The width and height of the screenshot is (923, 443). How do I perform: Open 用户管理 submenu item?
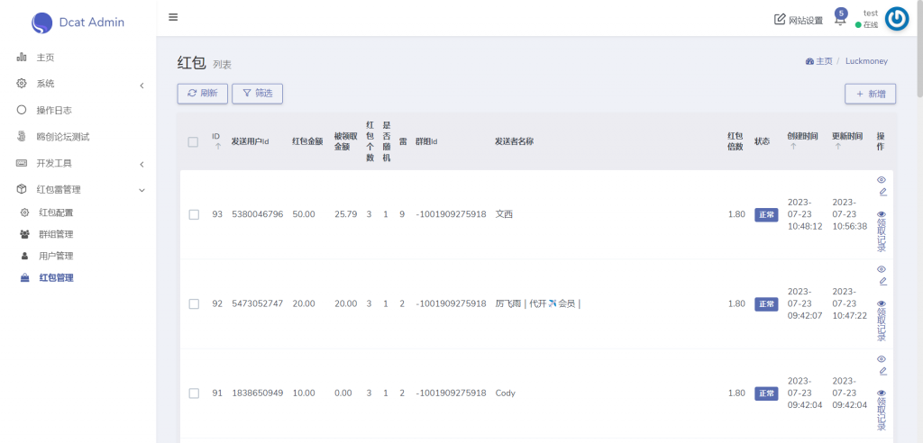click(x=78, y=256)
